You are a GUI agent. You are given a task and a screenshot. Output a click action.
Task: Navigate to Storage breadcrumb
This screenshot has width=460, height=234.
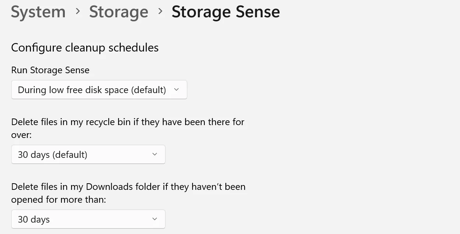tap(119, 12)
